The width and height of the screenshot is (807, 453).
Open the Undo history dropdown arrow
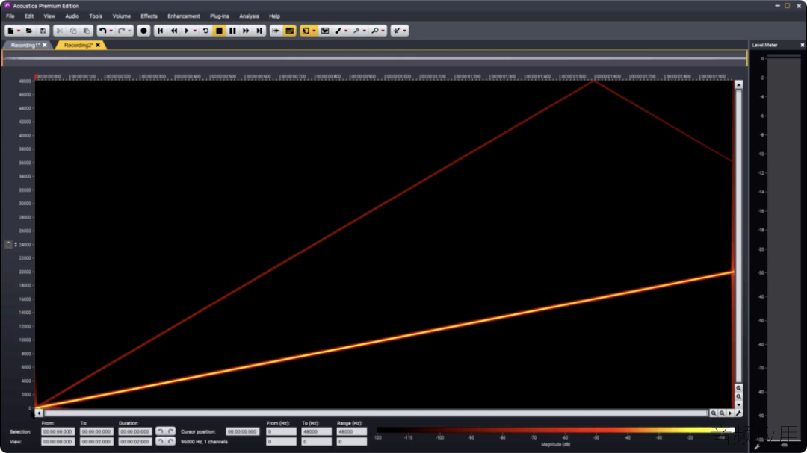(x=111, y=31)
